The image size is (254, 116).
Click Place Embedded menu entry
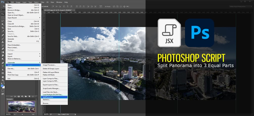click(x=23, y=45)
